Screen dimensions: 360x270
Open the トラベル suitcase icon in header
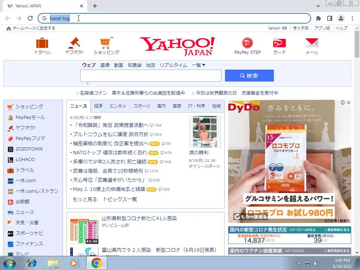(x=42, y=43)
